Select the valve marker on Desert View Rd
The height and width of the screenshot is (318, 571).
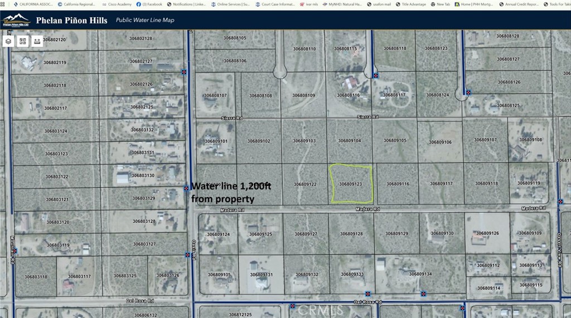coord(560,201)
